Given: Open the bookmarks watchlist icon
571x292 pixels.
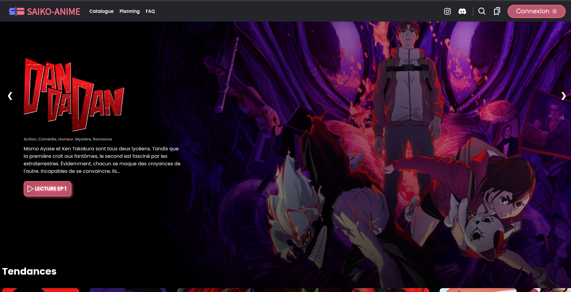Looking at the screenshot, I should 497,11.
